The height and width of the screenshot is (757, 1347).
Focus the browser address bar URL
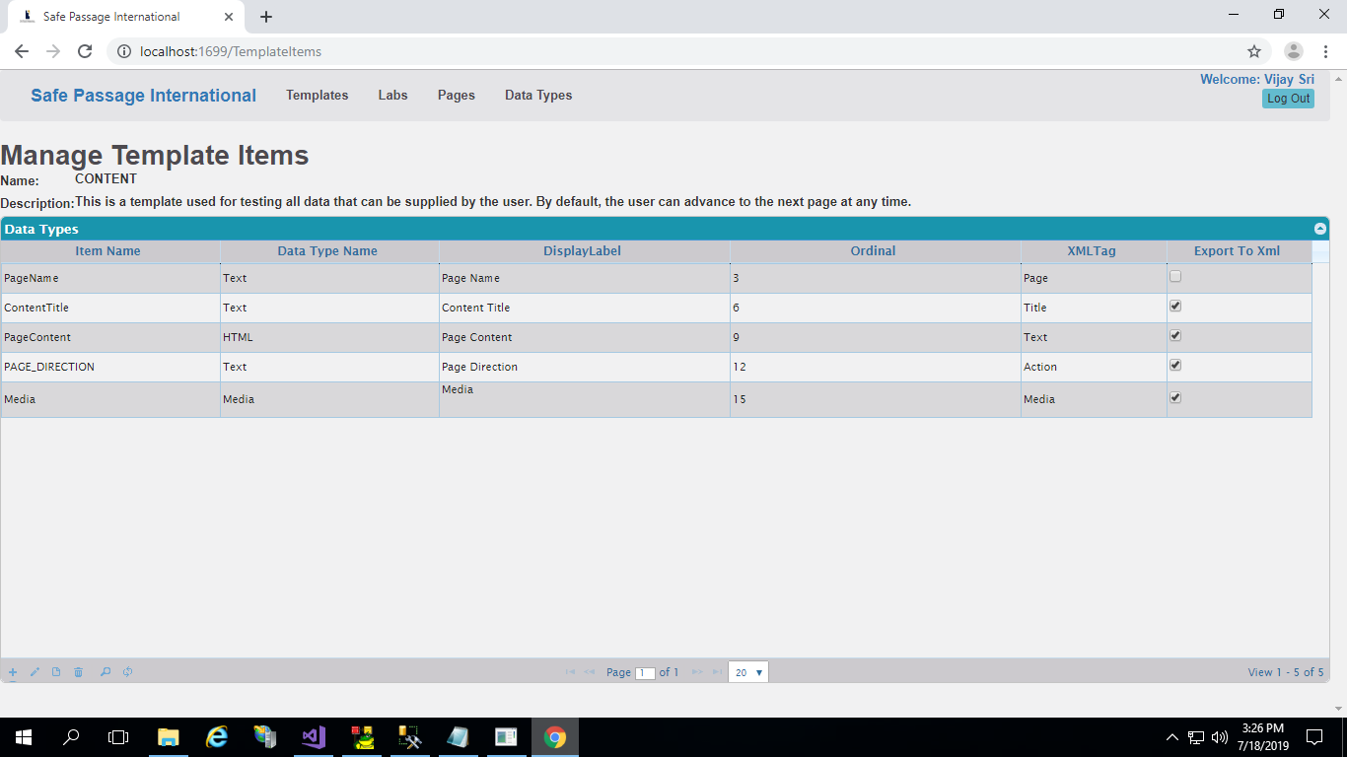coord(231,51)
